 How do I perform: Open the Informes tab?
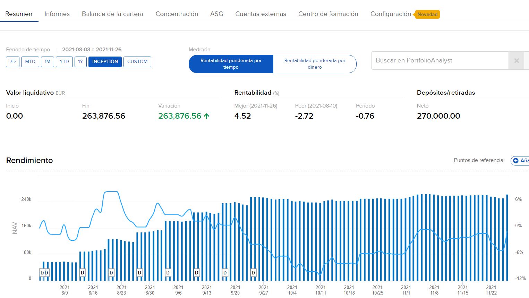pyautogui.click(x=57, y=14)
